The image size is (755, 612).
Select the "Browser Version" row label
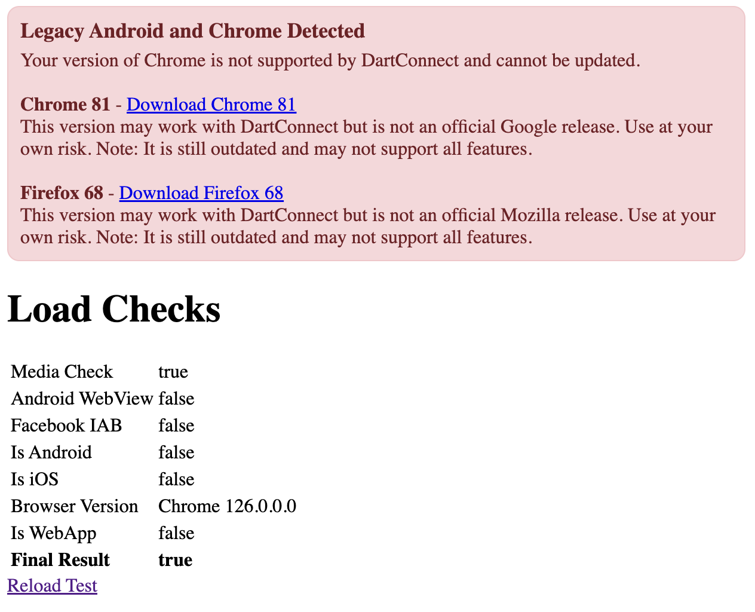pos(75,506)
